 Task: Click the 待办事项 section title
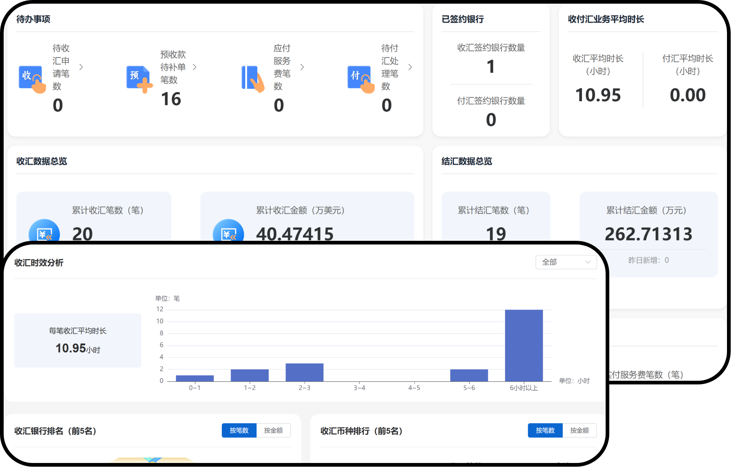[x=33, y=19]
